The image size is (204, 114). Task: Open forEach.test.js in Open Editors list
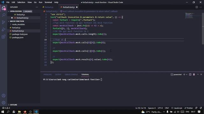click(24, 18)
